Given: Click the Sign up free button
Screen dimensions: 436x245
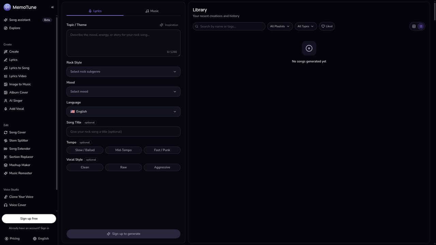Looking at the screenshot, I should [29, 219].
